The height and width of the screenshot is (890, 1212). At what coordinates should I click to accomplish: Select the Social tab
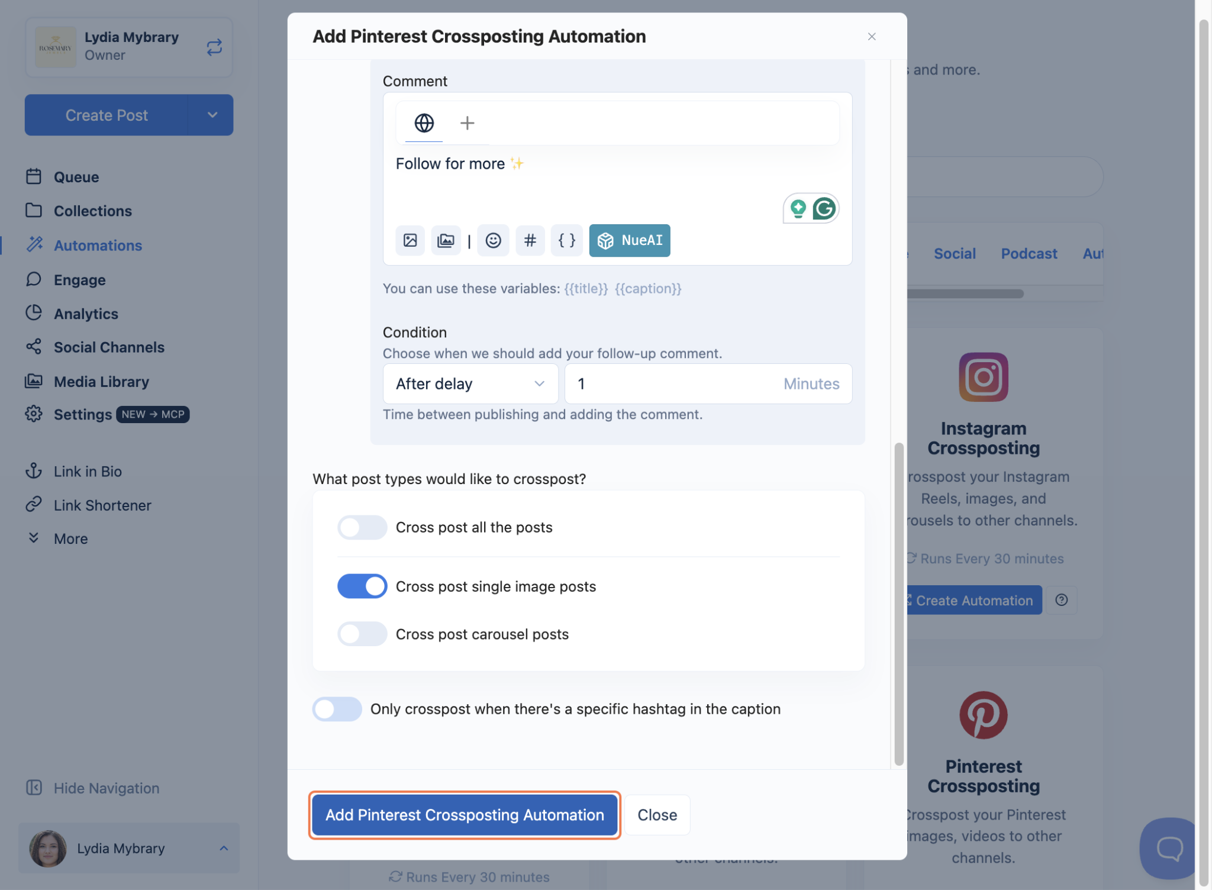click(955, 253)
